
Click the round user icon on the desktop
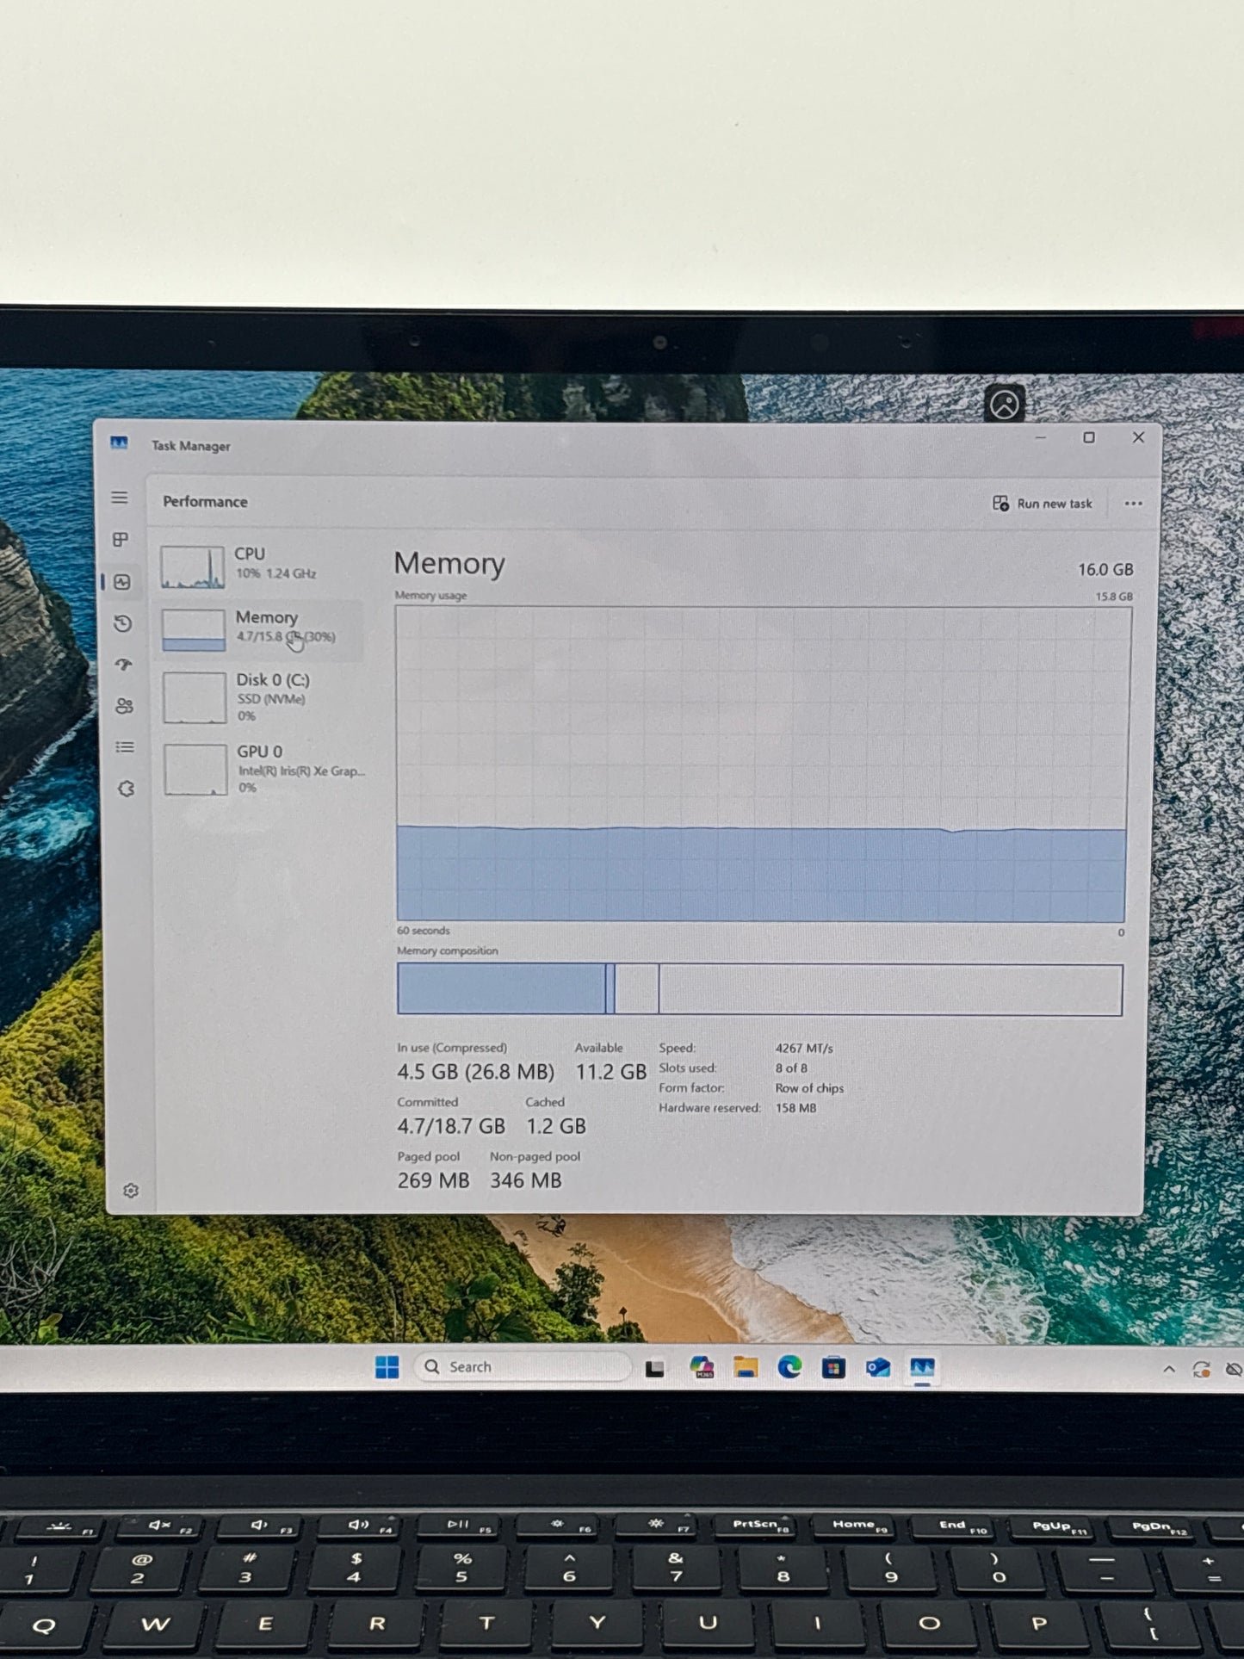coord(1005,404)
